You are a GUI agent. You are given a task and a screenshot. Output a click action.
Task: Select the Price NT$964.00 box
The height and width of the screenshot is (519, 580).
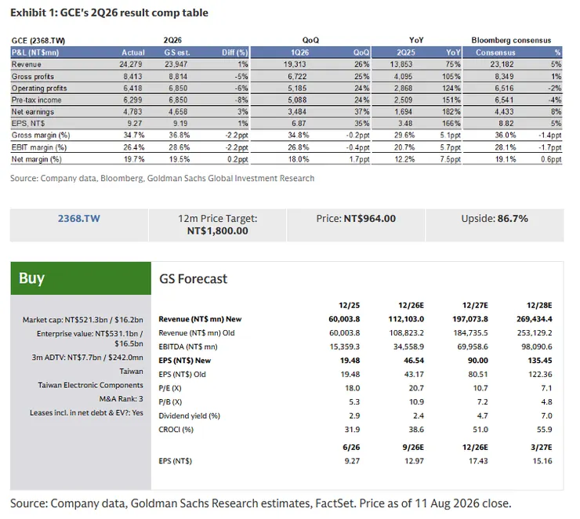click(356, 225)
